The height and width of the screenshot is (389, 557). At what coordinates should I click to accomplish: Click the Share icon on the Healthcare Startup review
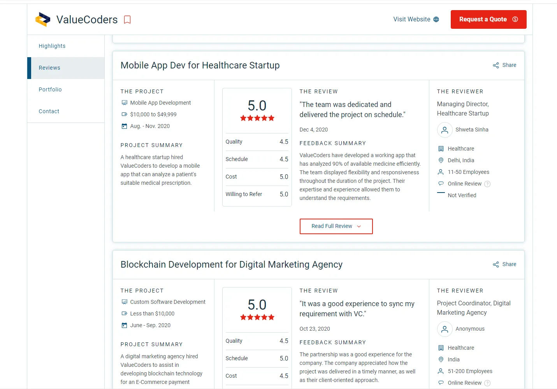point(496,65)
